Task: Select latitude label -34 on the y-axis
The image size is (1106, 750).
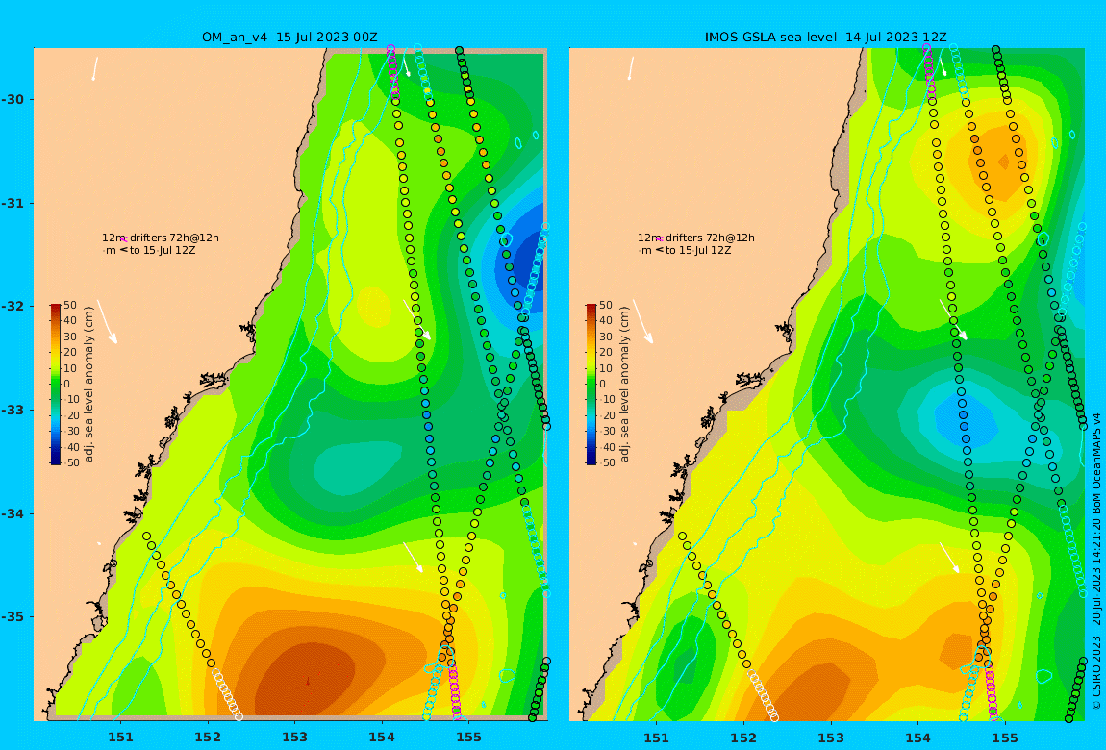Action: (x=13, y=513)
